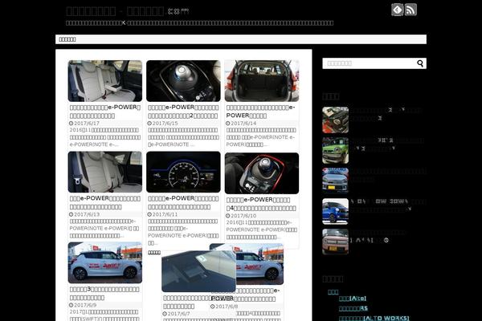482x321 pixels.
Task: Open sidebar silver car thumbnail
Action: pos(335,181)
